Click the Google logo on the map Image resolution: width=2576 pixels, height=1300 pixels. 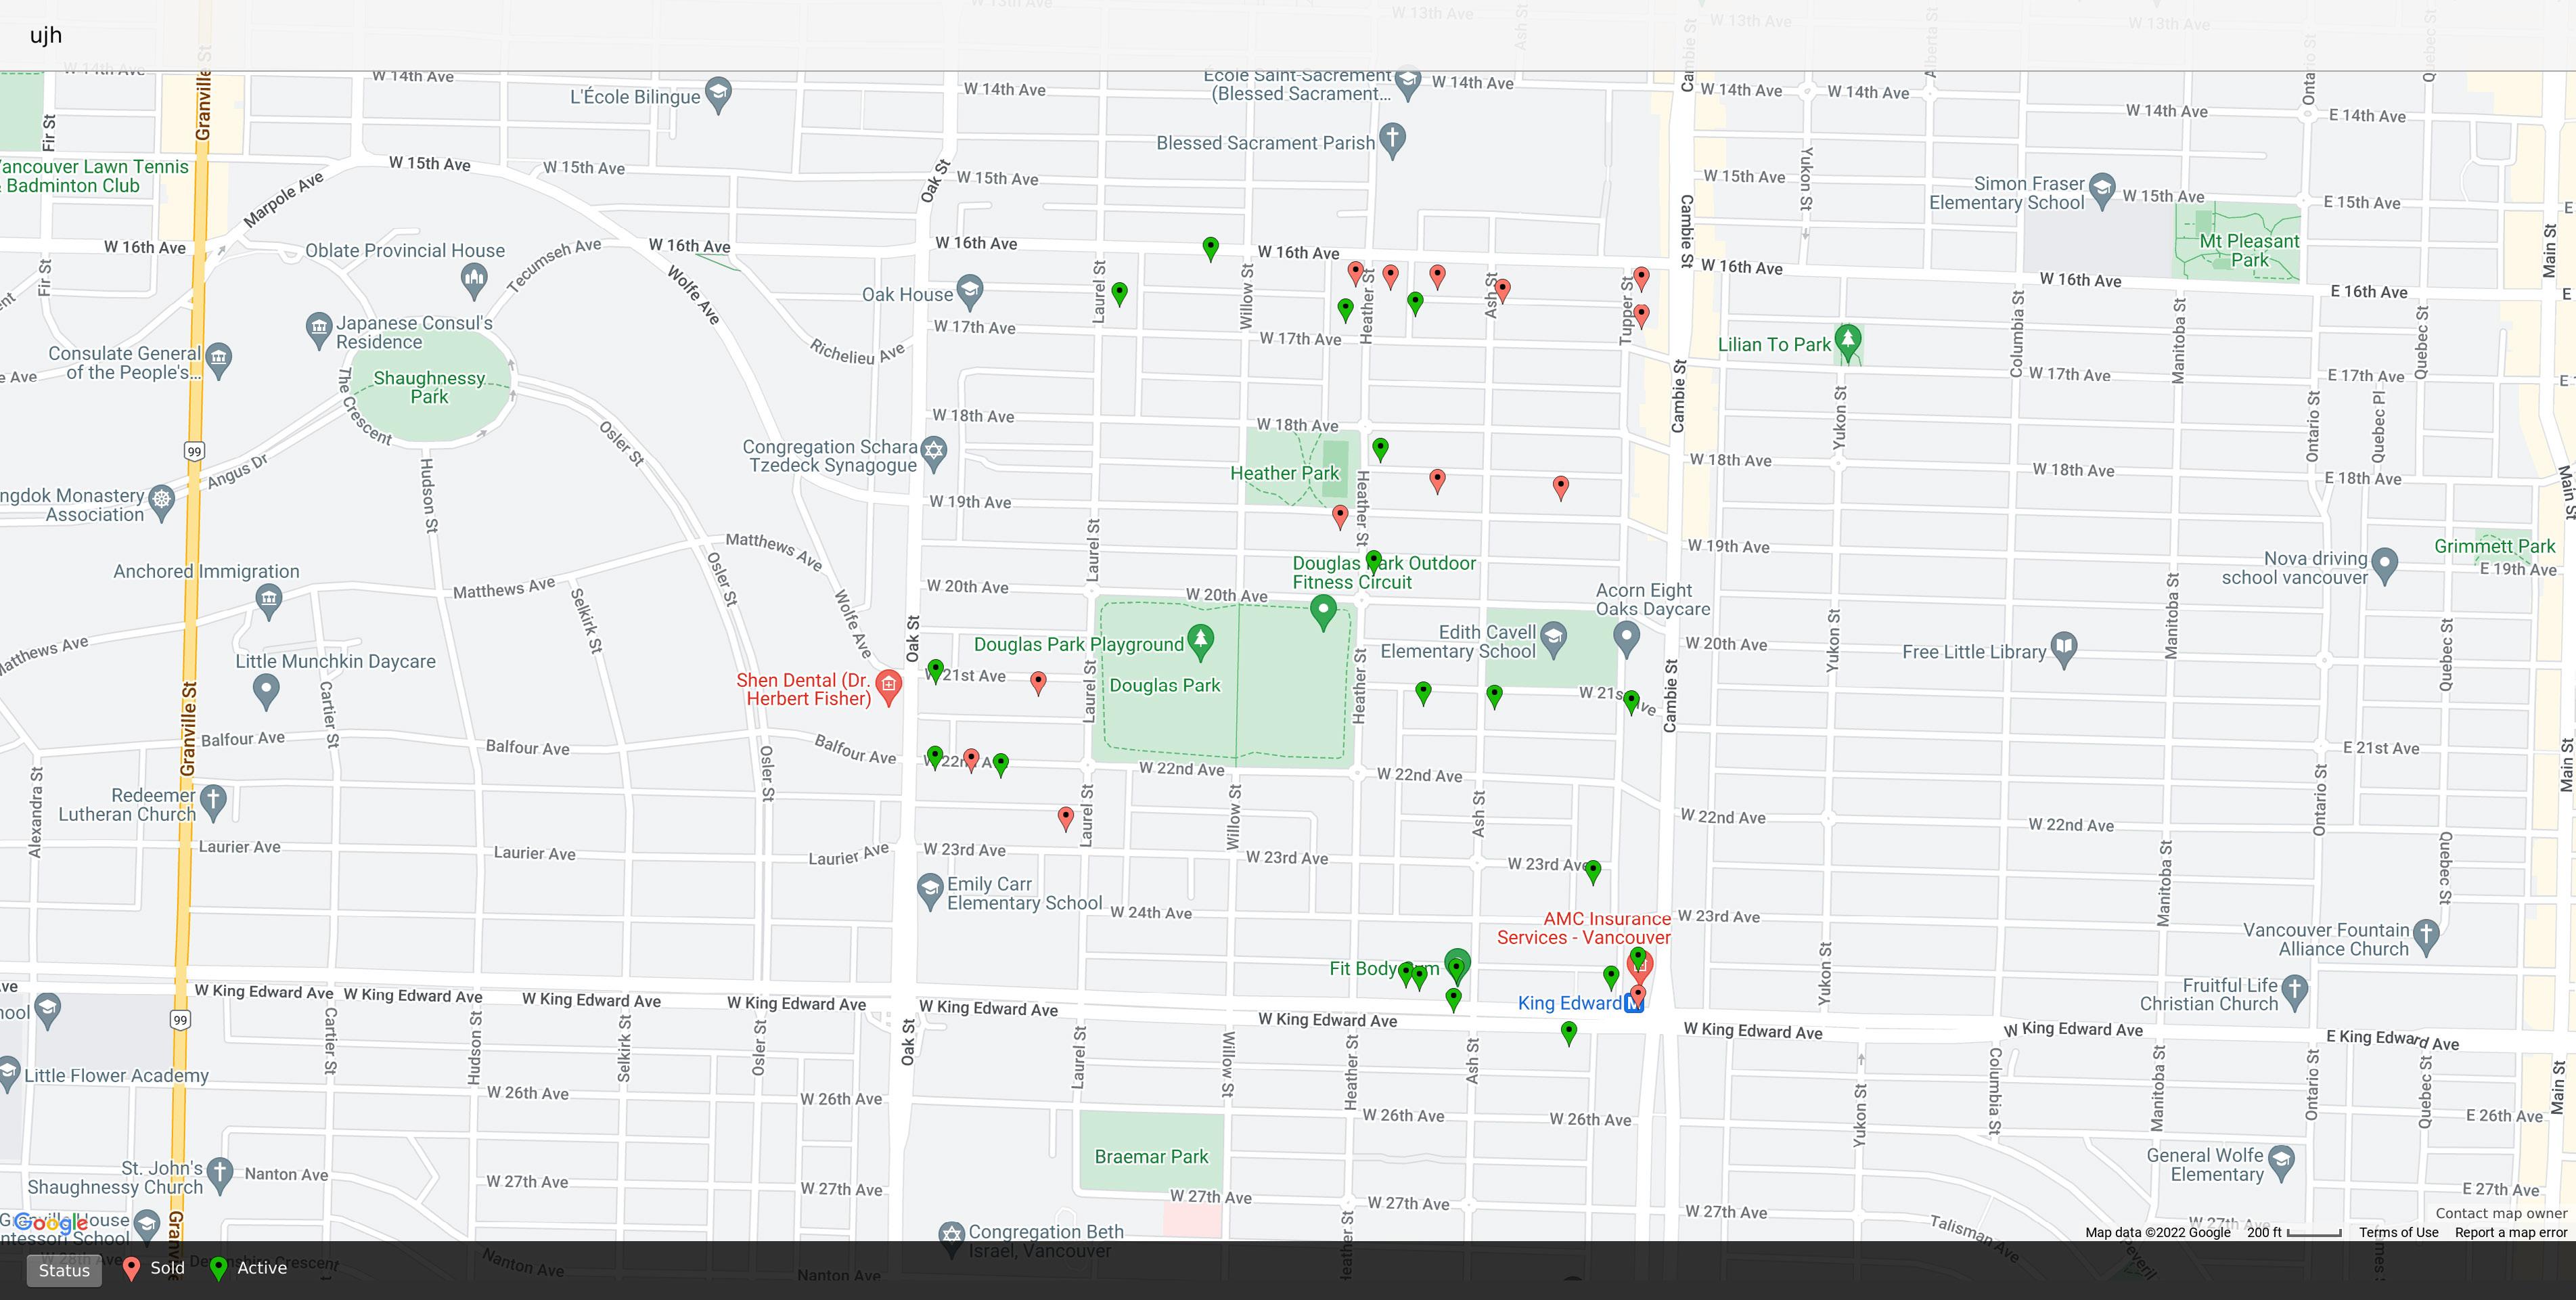point(50,1223)
